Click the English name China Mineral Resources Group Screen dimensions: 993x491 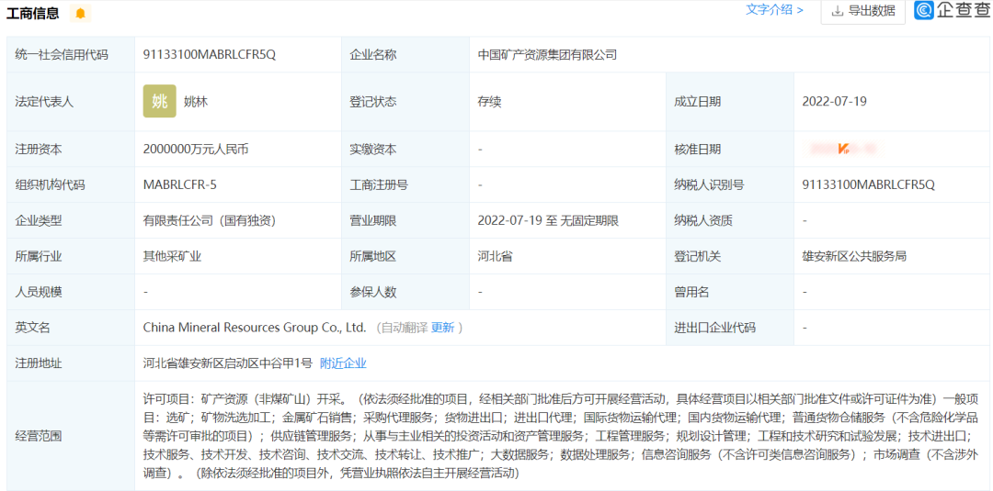pos(255,328)
